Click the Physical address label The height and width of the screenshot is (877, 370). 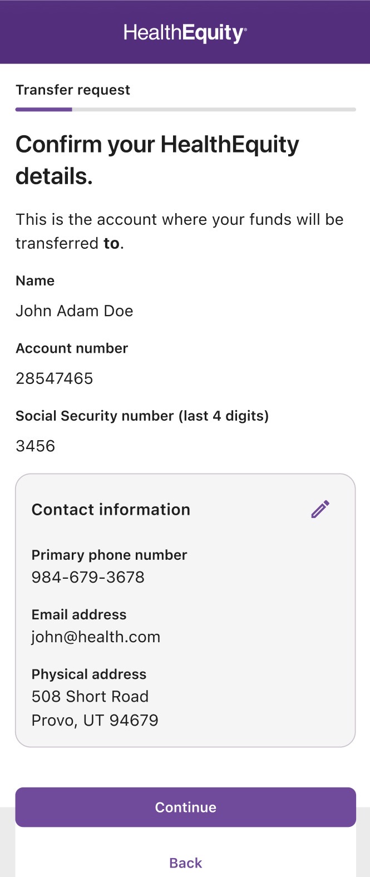coord(89,674)
